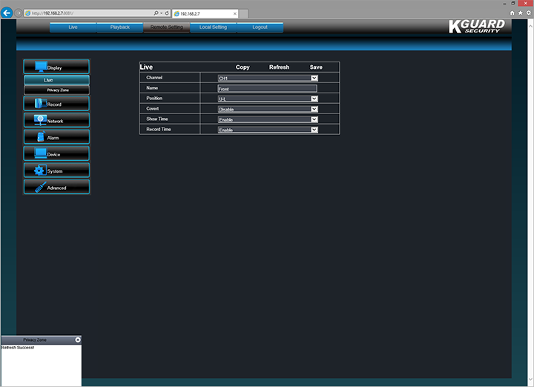534x387 pixels.
Task: Open the Device settings icon
Action: tap(41, 153)
